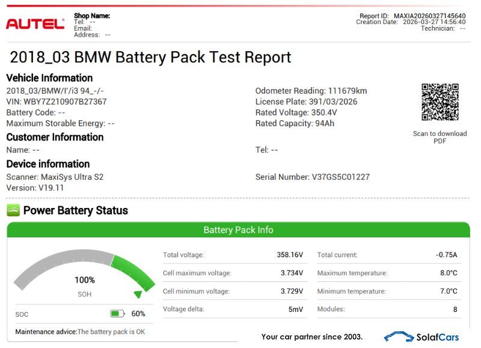Image resolution: width=481 pixels, height=348 pixels.
Task: Click the Total current -0.75A value
Action: point(446,255)
